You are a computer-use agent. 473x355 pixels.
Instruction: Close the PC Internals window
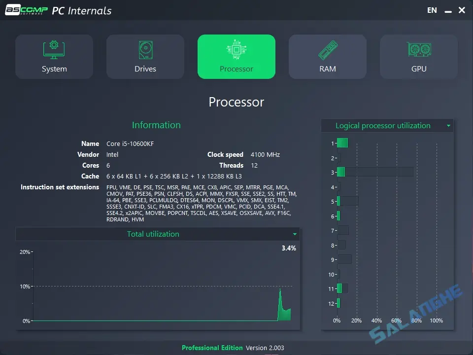pyautogui.click(x=462, y=10)
